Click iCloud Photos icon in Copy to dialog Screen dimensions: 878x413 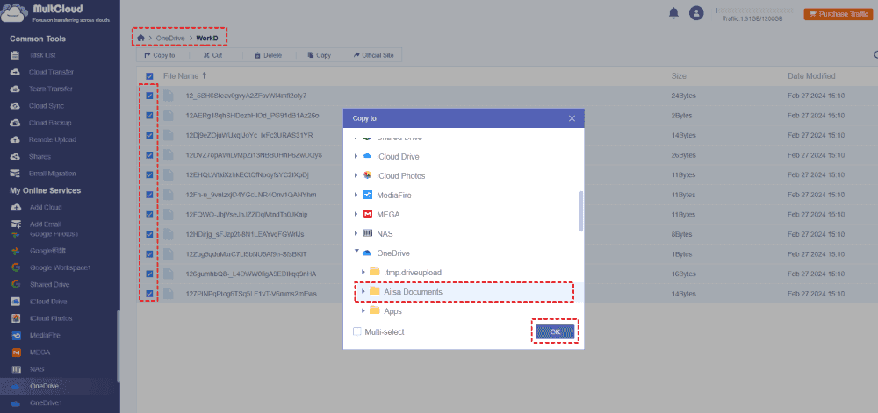(367, 175)
